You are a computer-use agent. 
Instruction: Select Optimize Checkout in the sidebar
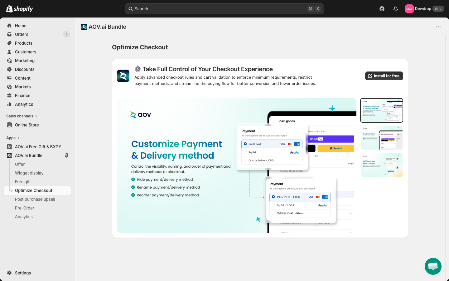coord(37,190)
